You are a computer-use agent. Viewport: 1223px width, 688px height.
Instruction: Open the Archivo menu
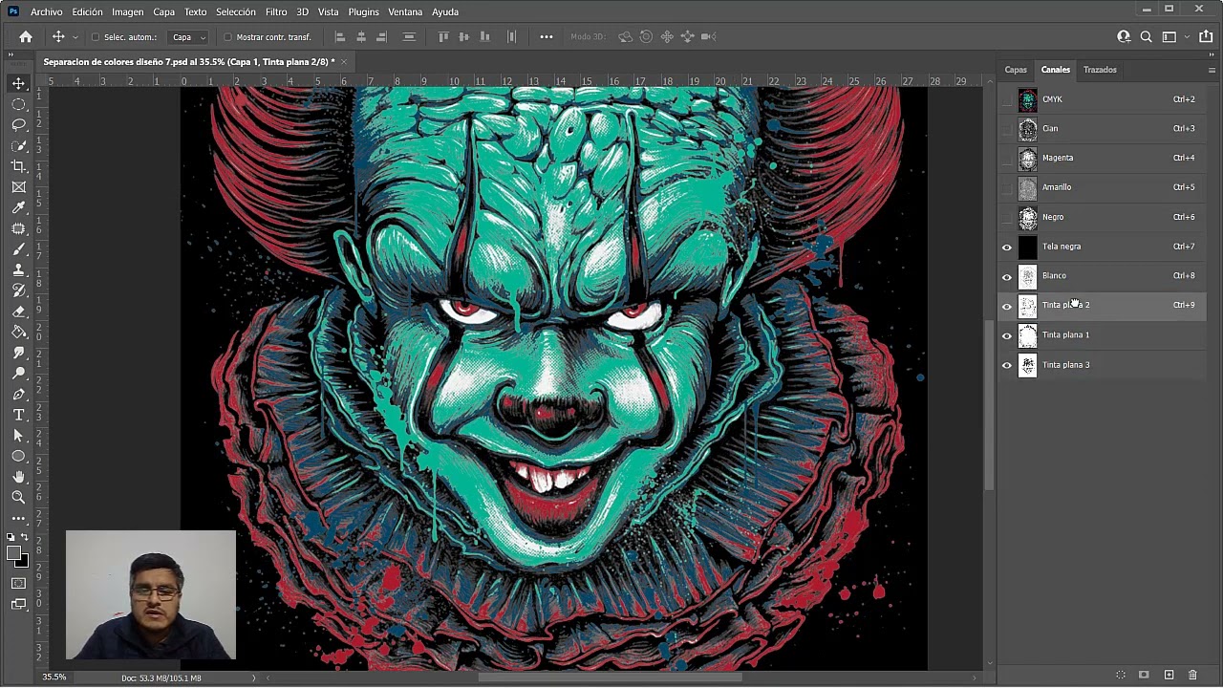tap(46, 11)
